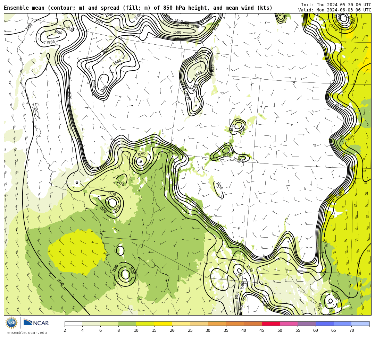The width and height of the screenshot is (375, 337).
Task: Click the NCAR logo
Action: click(x=36, y=323)
